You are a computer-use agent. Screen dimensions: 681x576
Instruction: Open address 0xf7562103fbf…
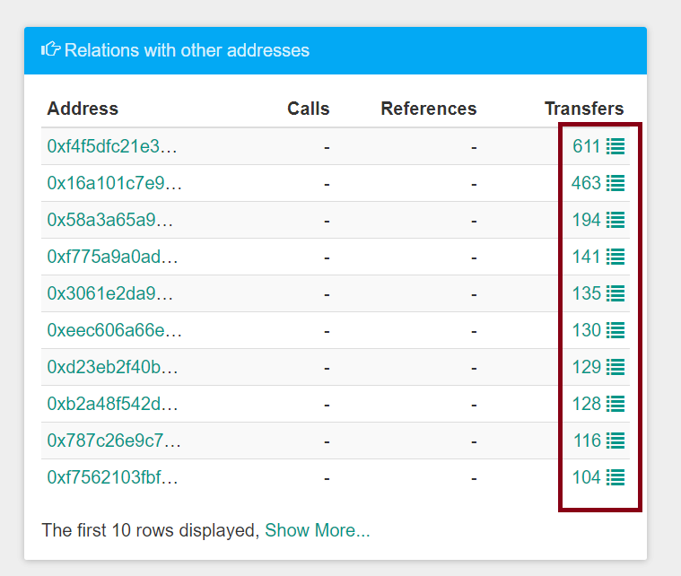coord(112,477)
